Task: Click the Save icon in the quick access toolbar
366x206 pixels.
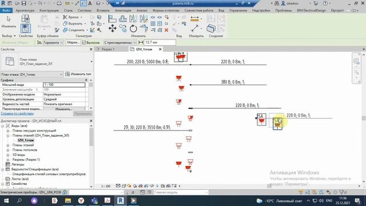Action: tap(24, 3)
